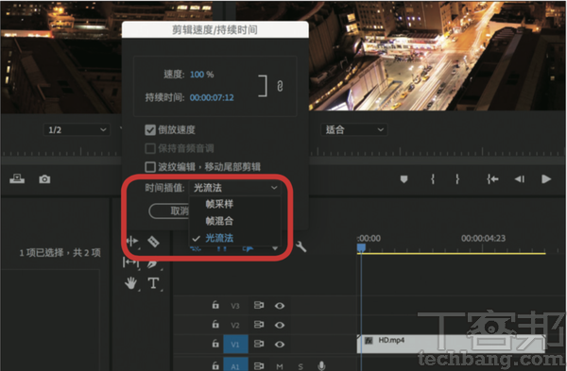Click the 剪辑速度/持续时间 dialog title bar
Viewport: 567px width, 371px height.
[x=215, y=29]
